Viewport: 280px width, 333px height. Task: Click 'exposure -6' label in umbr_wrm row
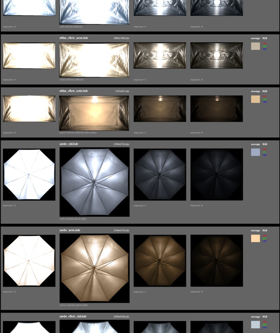(x=196, y=292)
